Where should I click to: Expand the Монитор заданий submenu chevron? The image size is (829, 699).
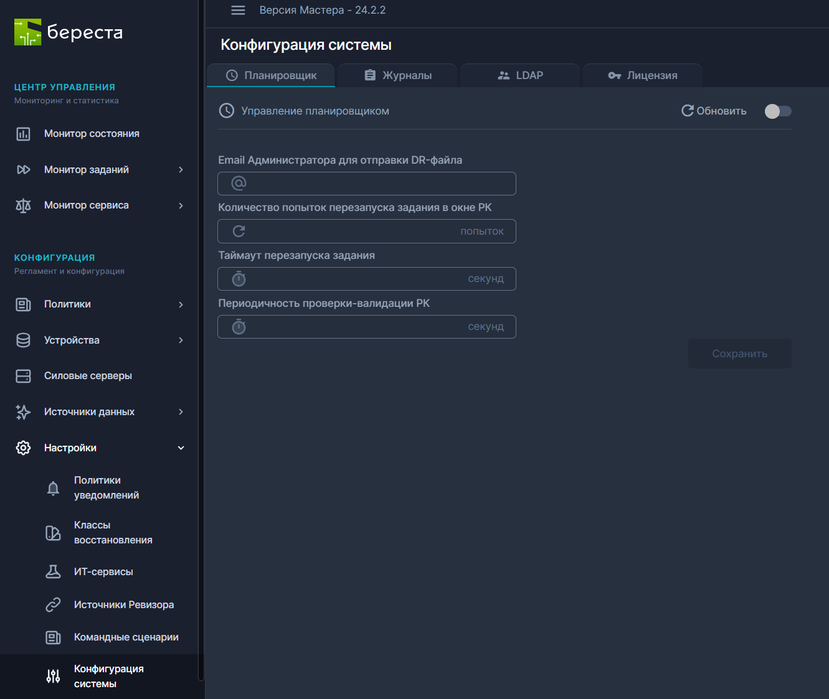point(181,170)
